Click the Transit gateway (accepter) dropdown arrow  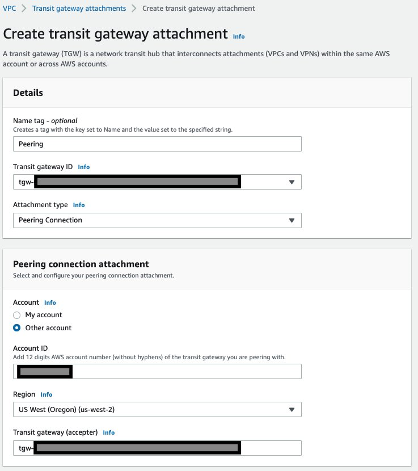click(292, 448)
